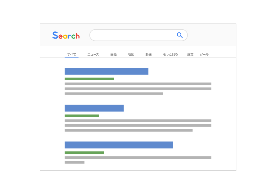Open the 画像 tab

coord(113,54)
